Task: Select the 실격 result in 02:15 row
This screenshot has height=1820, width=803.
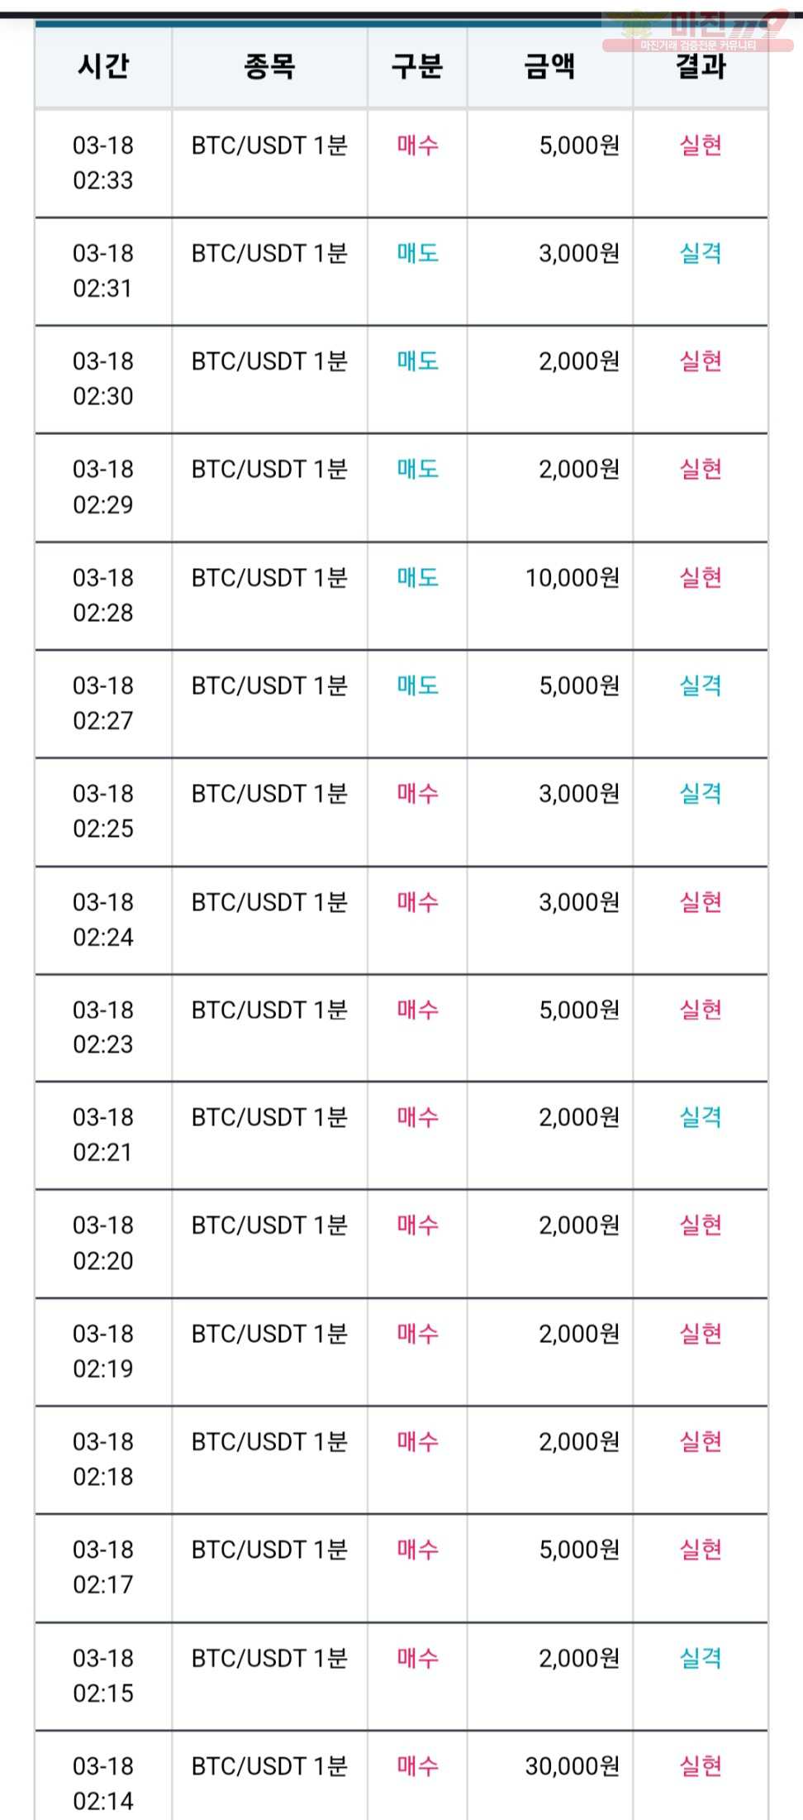Action: 701,1658
